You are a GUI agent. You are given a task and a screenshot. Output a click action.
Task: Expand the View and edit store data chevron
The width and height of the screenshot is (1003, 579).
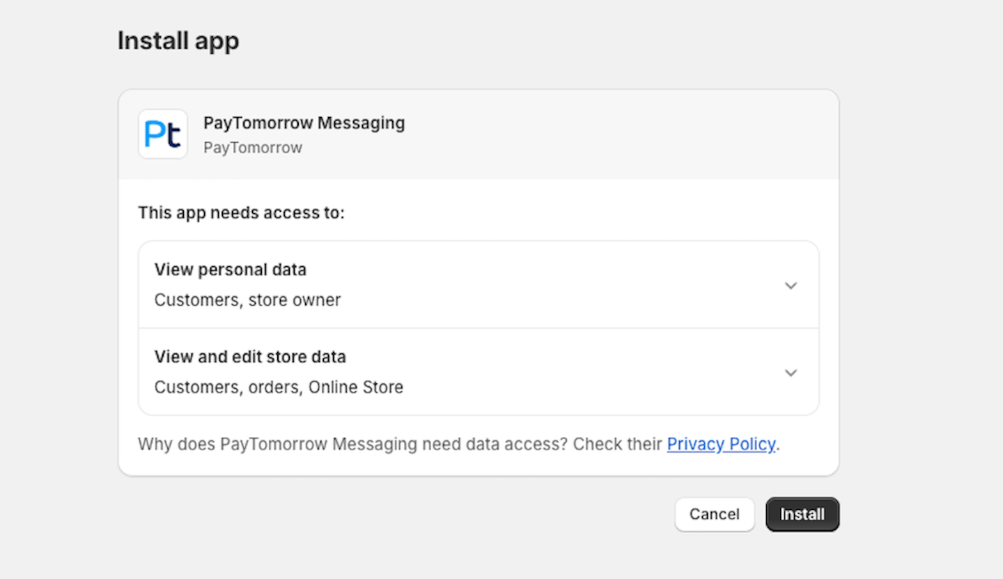tap(791, 373)
